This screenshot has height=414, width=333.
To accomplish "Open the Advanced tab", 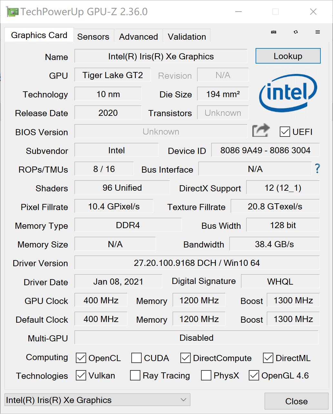I will pos(138,36).
